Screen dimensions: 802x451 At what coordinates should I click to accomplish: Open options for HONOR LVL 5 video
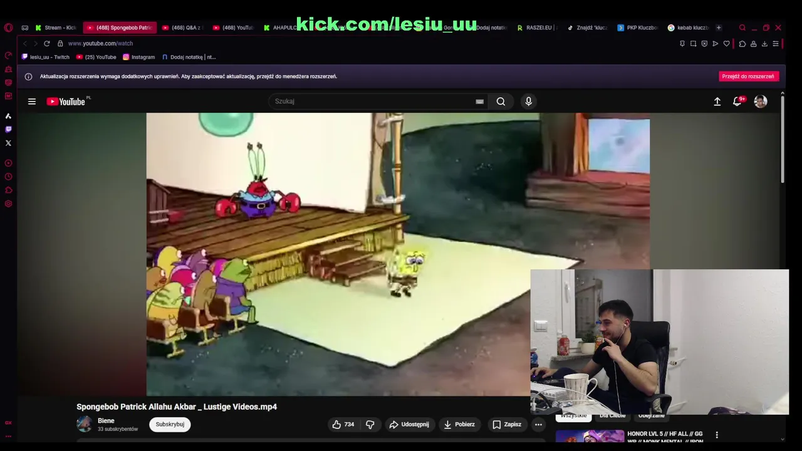click(717, 435)
